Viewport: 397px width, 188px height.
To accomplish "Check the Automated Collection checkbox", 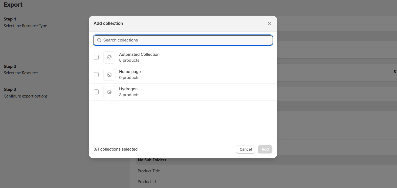I will click(96, 57).
